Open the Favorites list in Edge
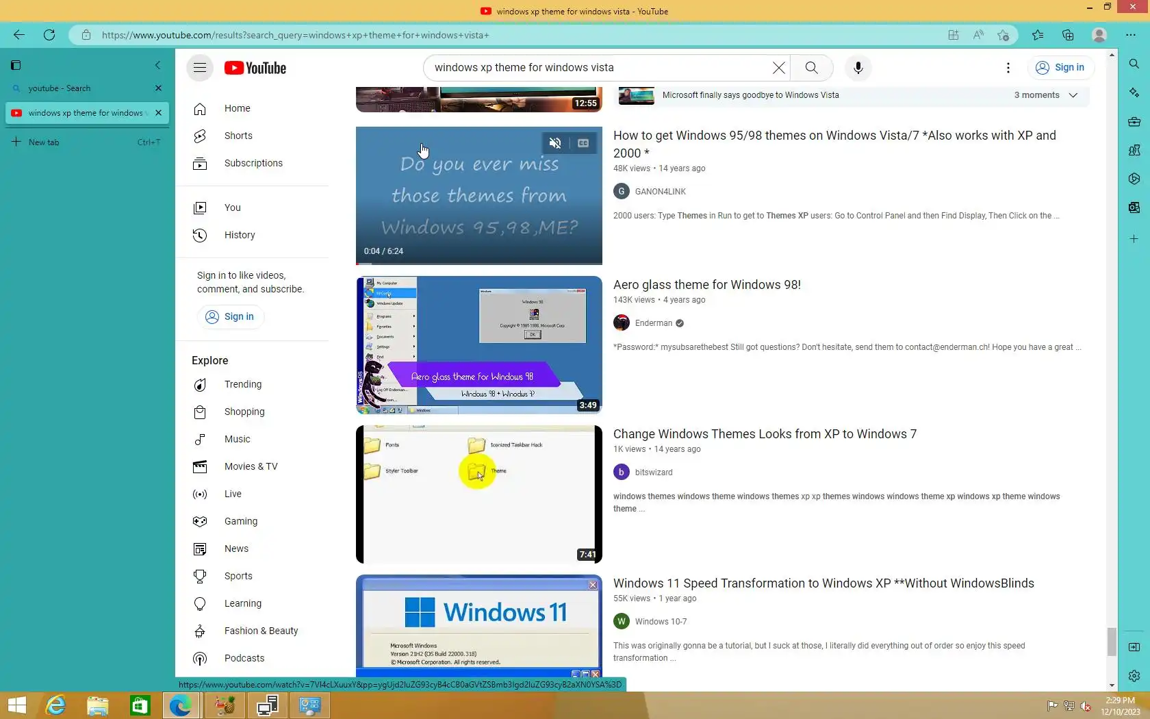1150x719 pixels. pyautogui.click(x=1038, y=35)
